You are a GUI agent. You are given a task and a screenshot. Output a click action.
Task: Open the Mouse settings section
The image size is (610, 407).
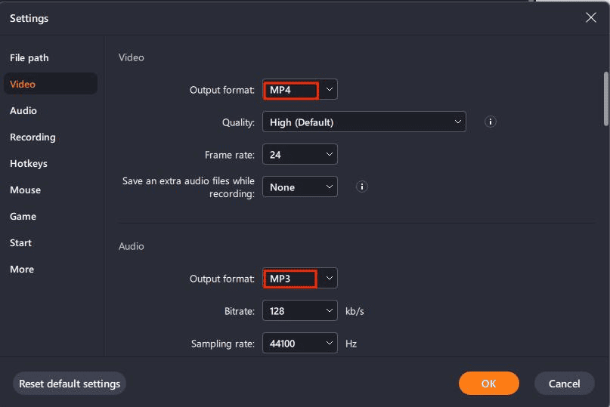point(25,190)
